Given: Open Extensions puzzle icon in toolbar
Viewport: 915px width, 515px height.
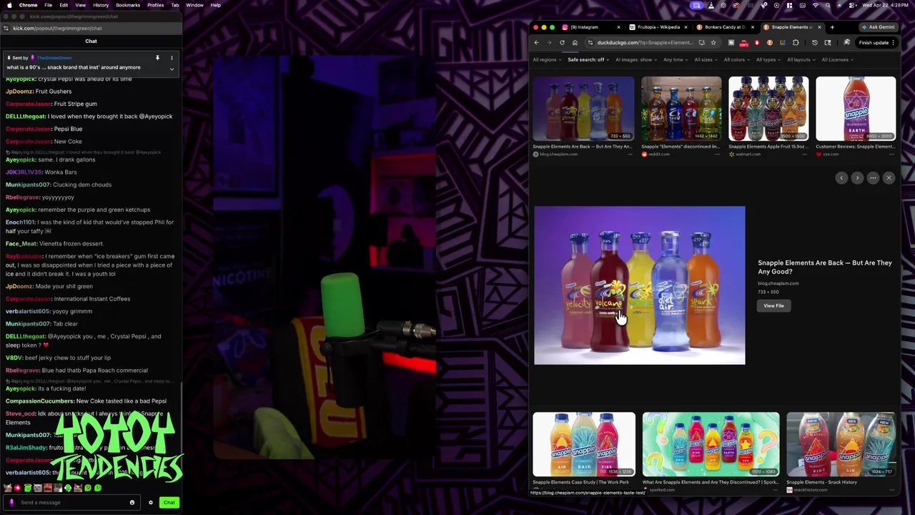Looking at the screenshot, I should [796, 43].
